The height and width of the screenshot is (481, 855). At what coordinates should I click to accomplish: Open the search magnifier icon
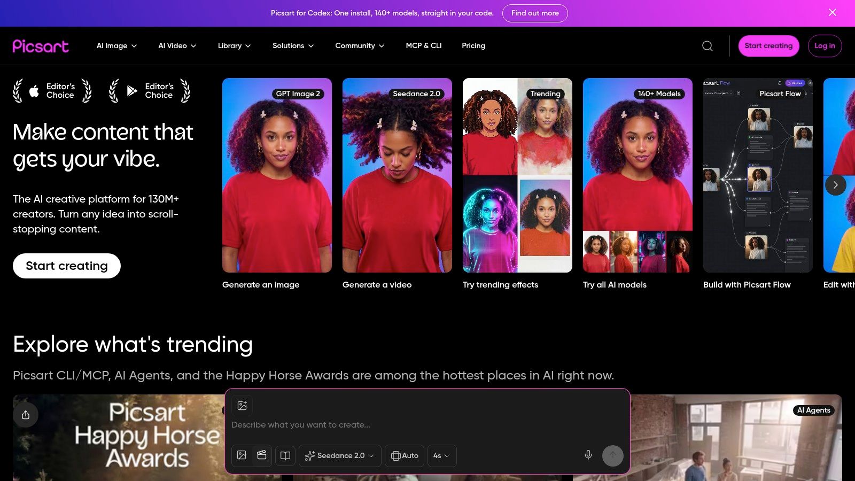click(x=708, y=46)
